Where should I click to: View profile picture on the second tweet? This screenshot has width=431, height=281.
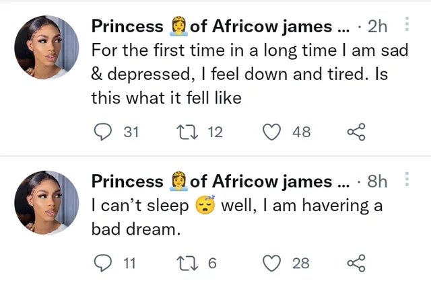[x=46, y=203]
